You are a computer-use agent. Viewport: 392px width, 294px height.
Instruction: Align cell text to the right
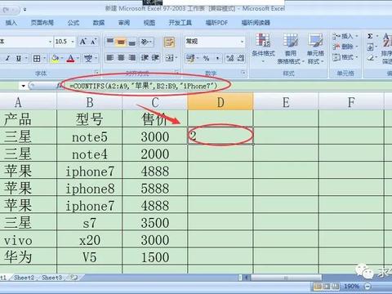coord(131,57)
